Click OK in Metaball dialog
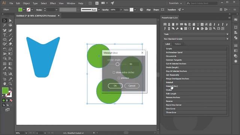Image resolution: width=240 pixels, height=135 pixels. (x=115, y=86)
